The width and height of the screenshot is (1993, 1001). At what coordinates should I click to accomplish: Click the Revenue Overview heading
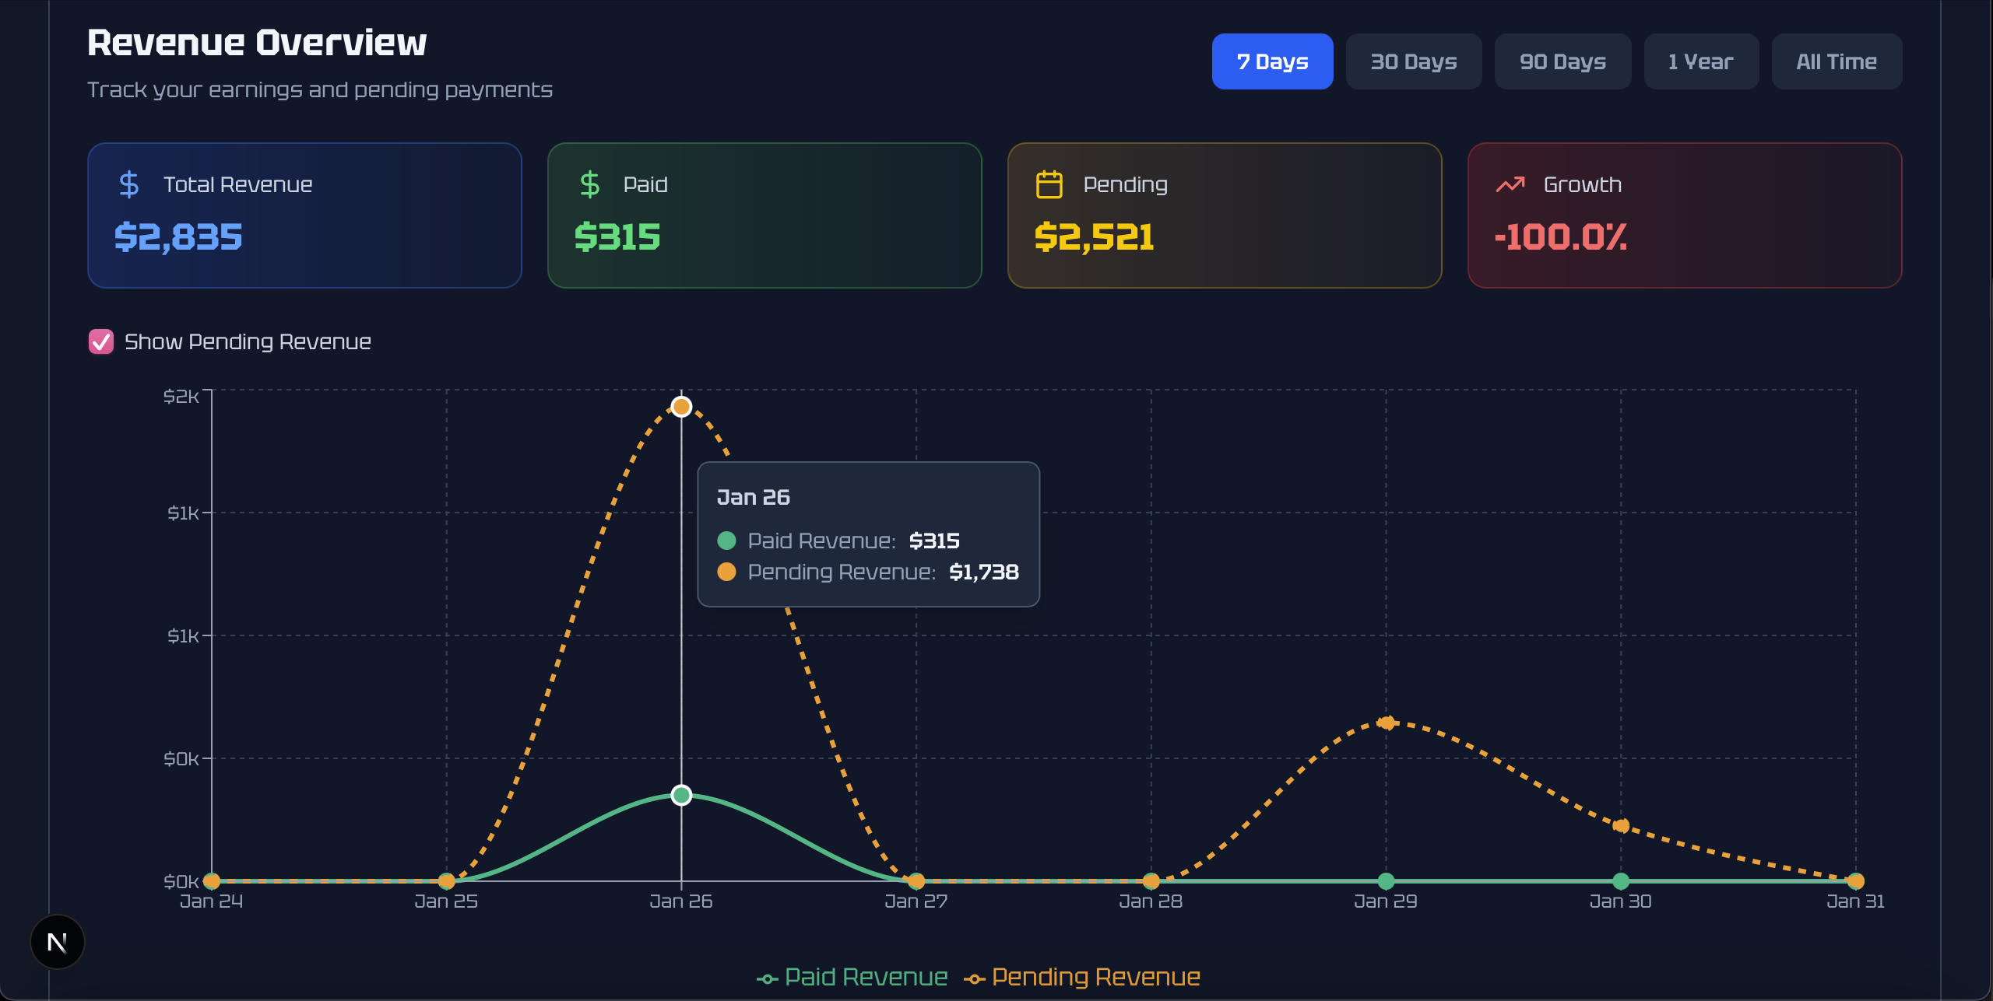(x=257, y=43)
